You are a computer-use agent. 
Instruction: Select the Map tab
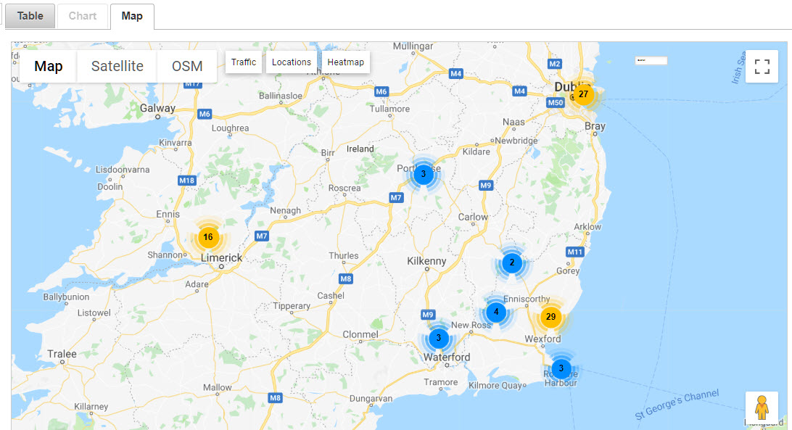click(x=132, y=16)
